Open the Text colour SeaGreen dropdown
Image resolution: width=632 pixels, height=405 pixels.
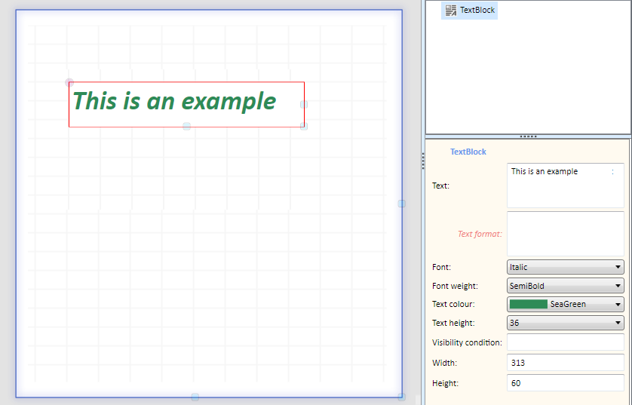click(566, 304)
